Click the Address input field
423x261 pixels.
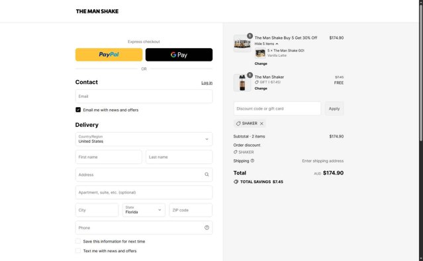tap(144, 174)
